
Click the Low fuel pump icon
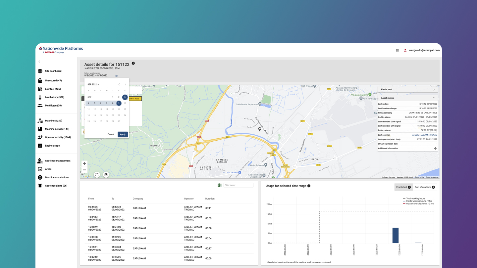40,89
